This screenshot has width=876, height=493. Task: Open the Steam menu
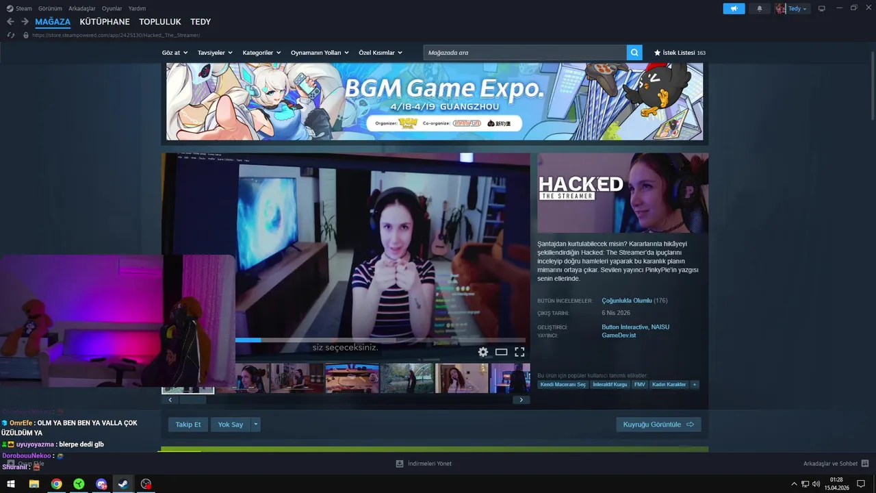click(24, 8)
